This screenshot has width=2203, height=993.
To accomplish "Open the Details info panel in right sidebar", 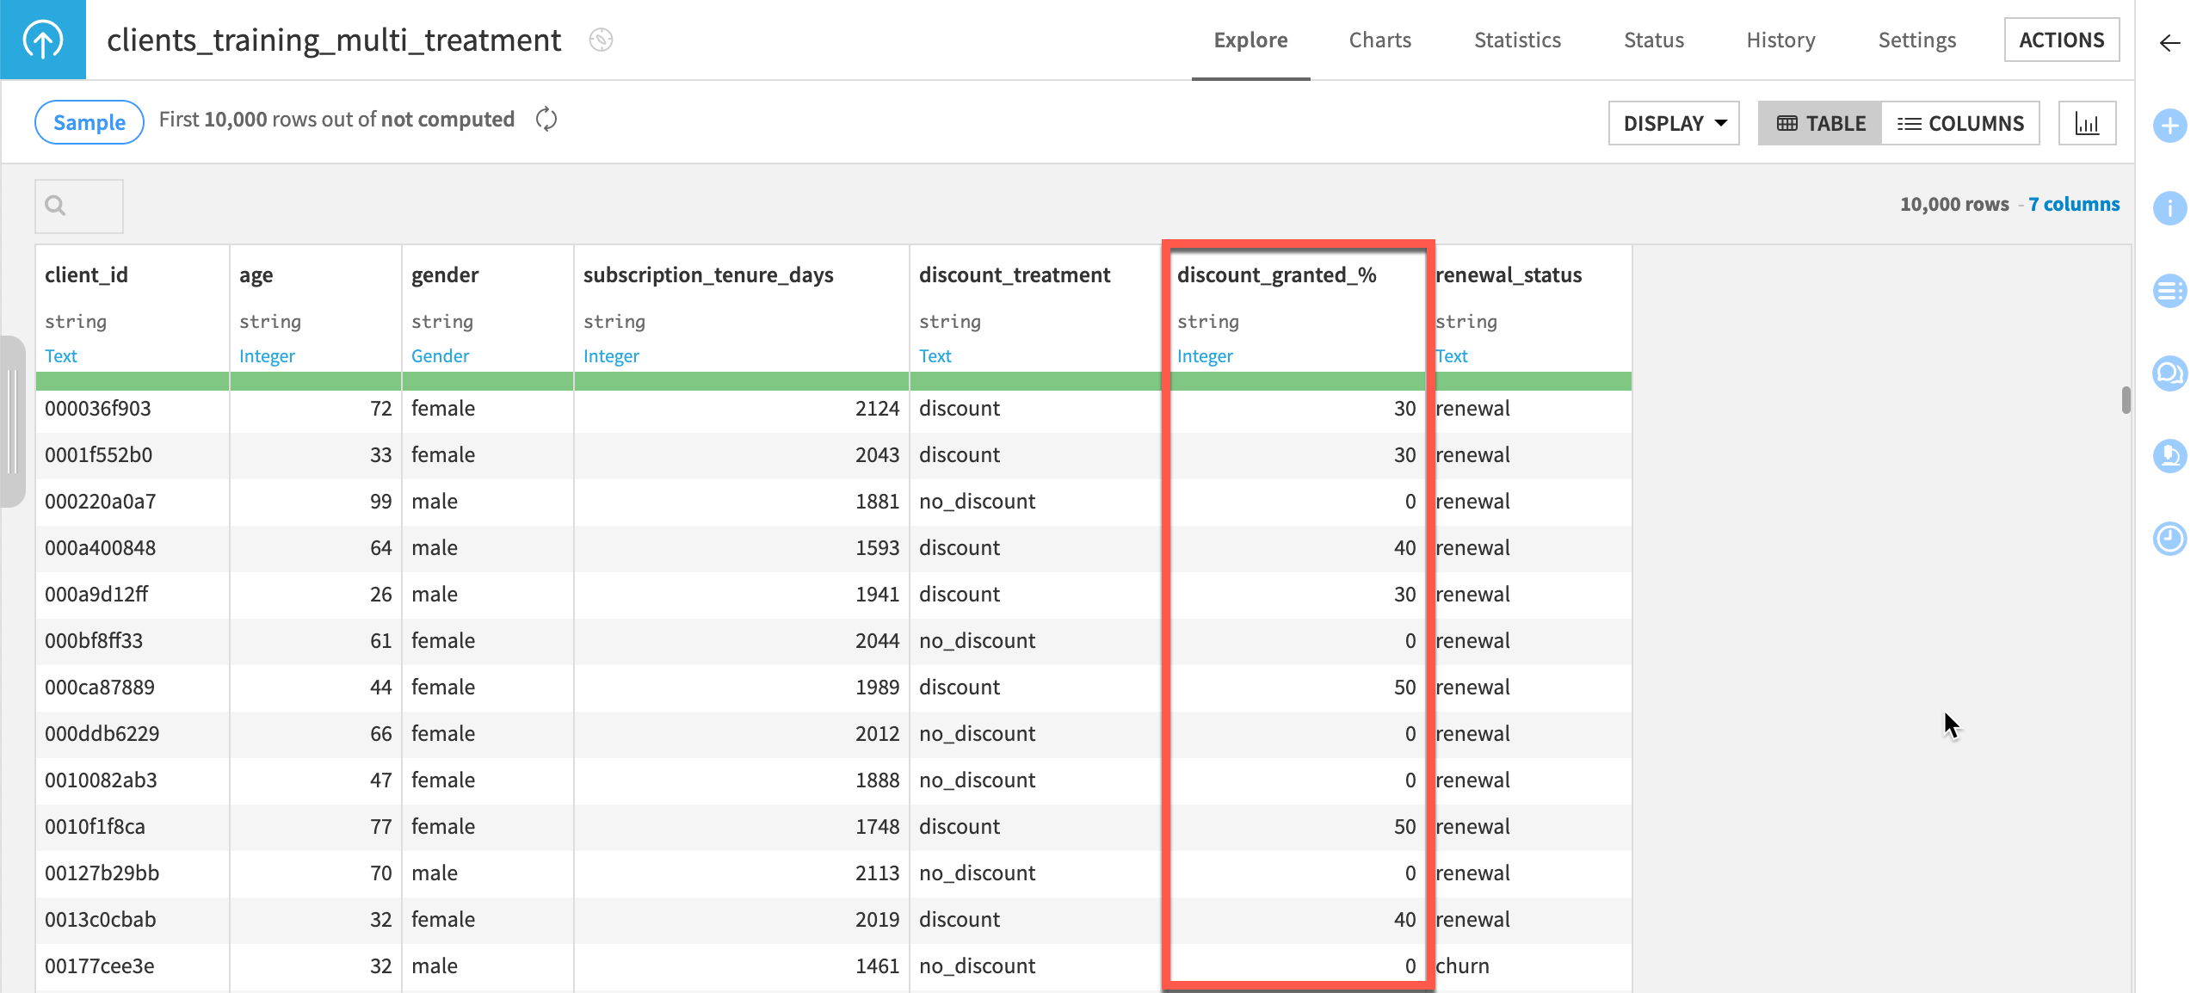I will click(x=2170, y=208).
